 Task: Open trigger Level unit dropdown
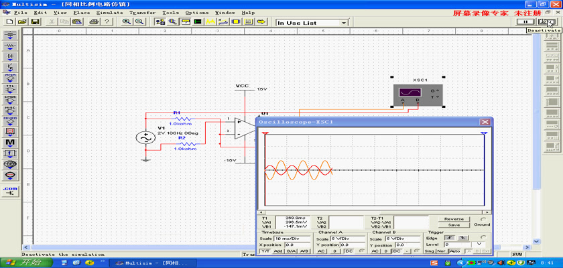pyautogui.click(x=479, y=245)
